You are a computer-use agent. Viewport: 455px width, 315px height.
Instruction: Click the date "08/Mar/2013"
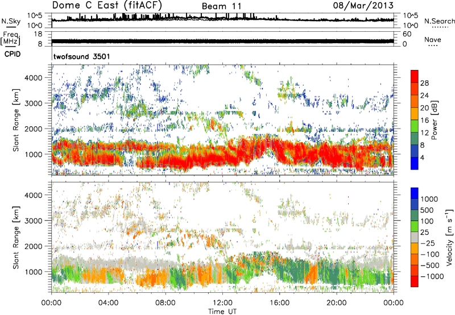(x=363, y=5)
